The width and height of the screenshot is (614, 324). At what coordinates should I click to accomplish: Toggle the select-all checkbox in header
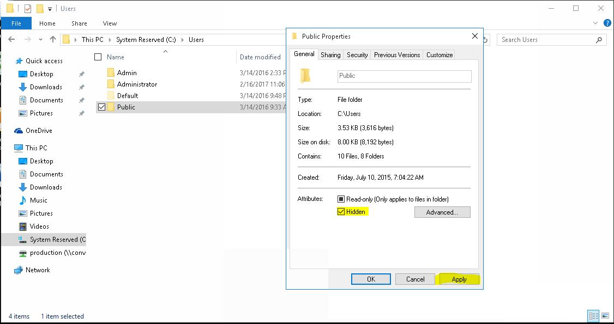pyautogui.click(x=98, y=57)
